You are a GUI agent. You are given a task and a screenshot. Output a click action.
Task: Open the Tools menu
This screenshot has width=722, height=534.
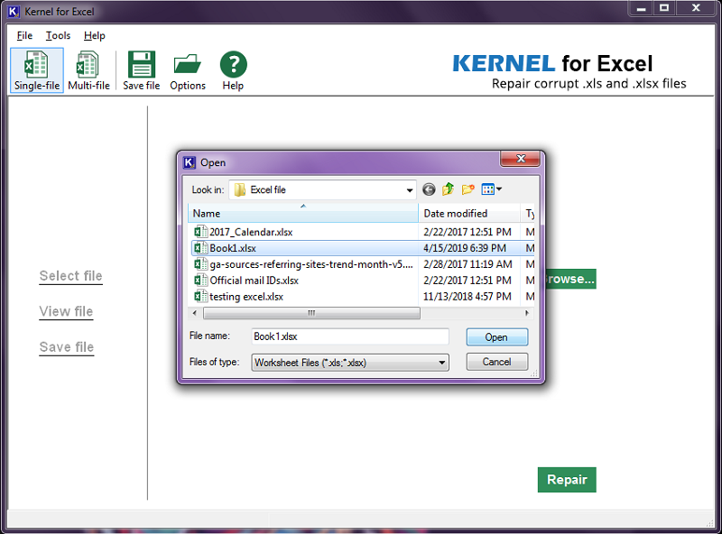[x=58, y=35]
